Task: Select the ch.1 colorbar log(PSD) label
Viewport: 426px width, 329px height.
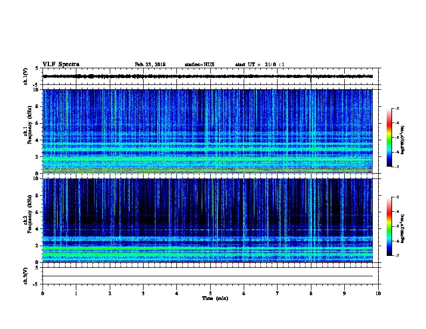Action: (x=402, y=140)
